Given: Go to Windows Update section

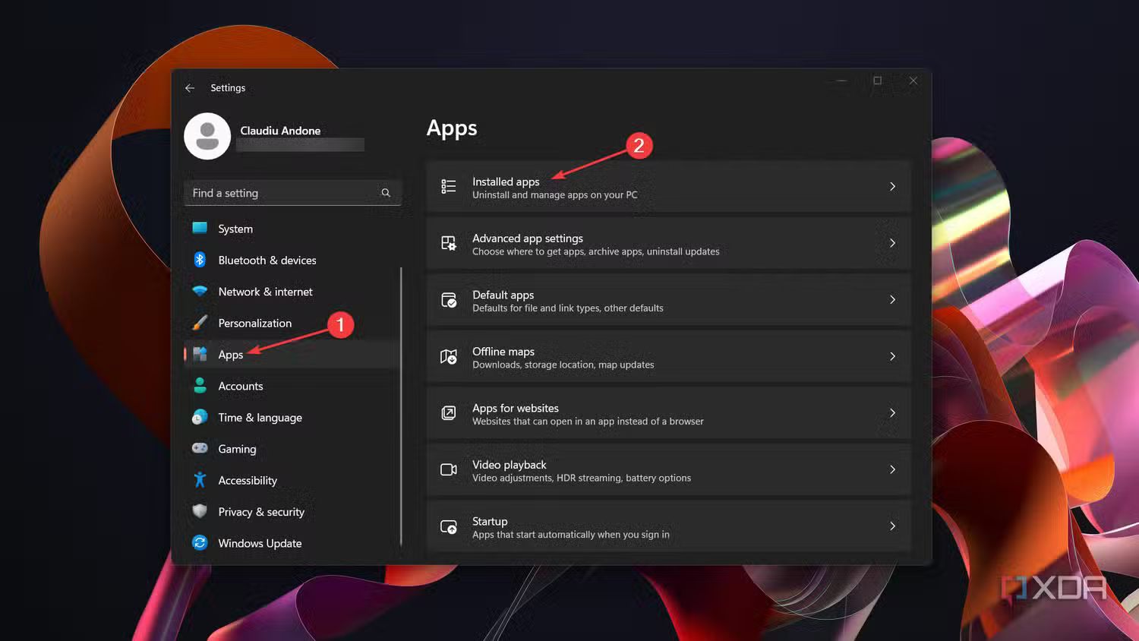Looking at the screenshot, I should (x=260, y=543).
